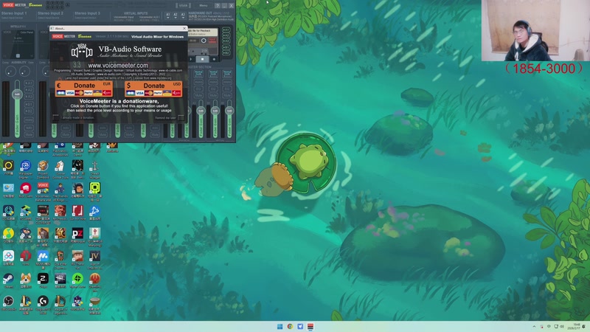Open Voicemeeter help question mark button
The height and width of the screenshot is (332, 590).
(218, 5)
